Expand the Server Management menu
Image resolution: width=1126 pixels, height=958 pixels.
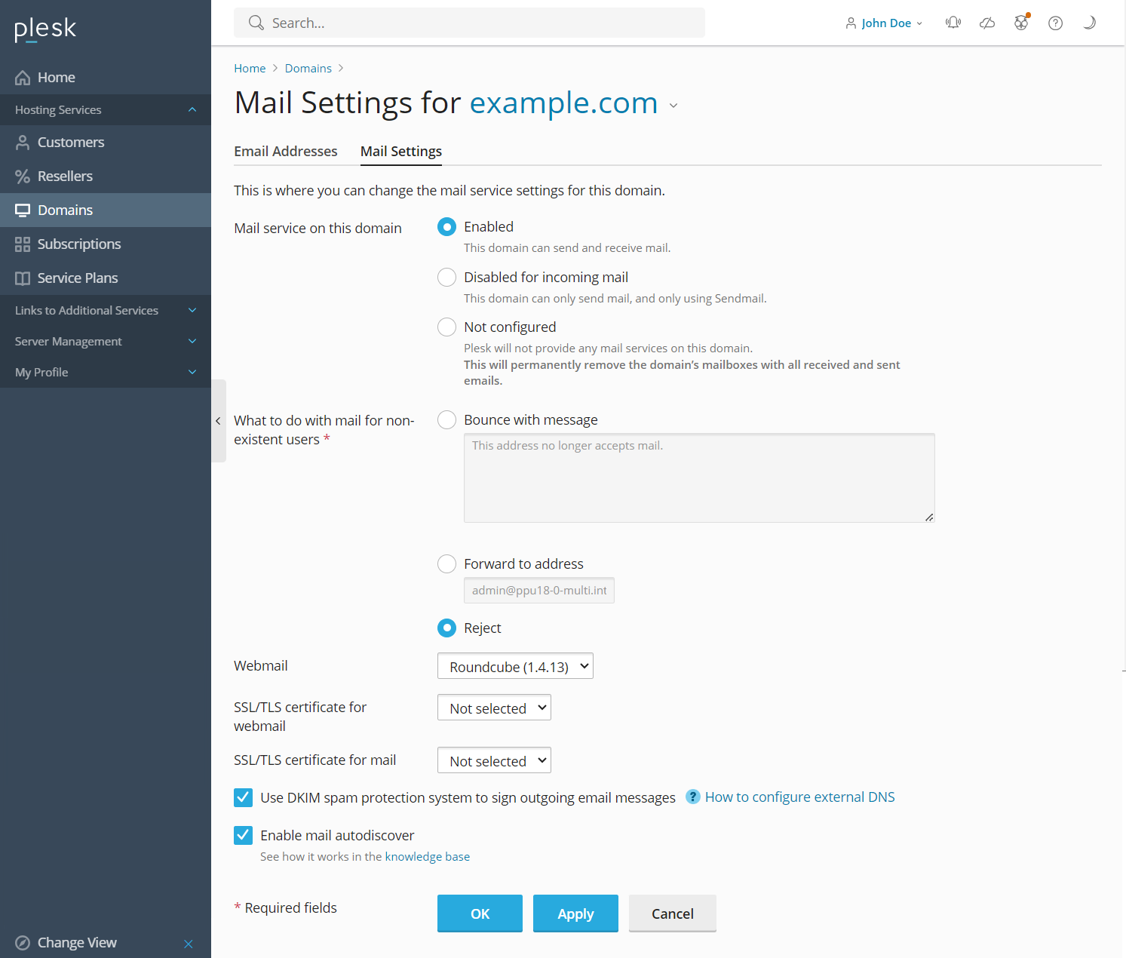click(x=192, y=341)
